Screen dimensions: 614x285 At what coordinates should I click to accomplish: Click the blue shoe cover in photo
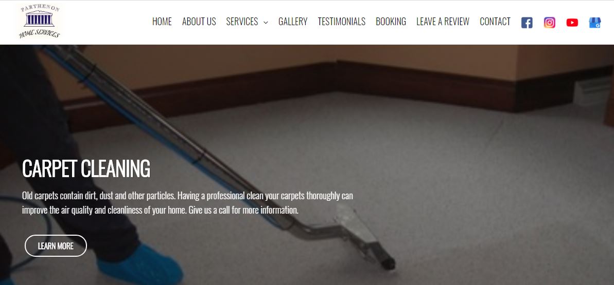(x=140, y=264)
